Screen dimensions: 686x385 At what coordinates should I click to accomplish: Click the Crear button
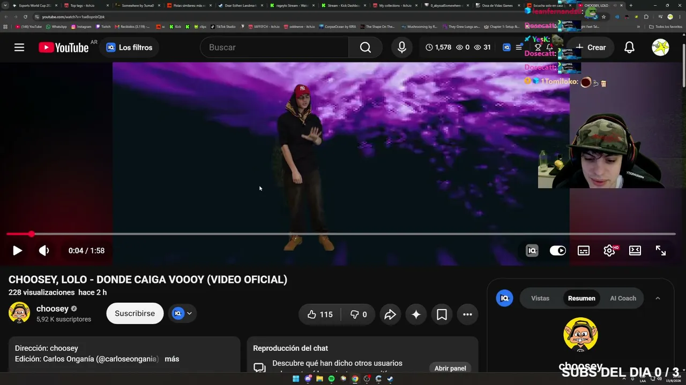(x=591, y=48)
